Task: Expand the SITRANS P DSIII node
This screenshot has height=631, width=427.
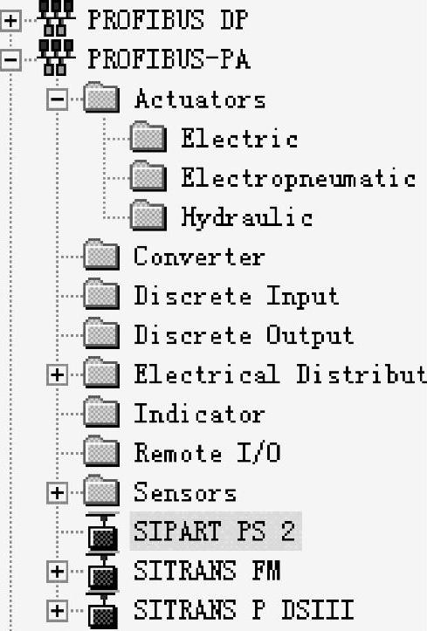Action: tap(57, 611)
